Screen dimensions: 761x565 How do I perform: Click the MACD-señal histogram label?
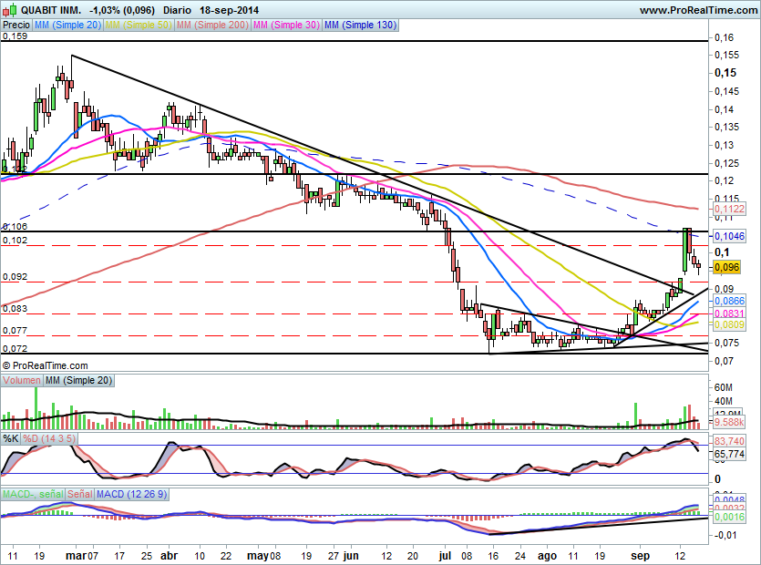(33, 493)
